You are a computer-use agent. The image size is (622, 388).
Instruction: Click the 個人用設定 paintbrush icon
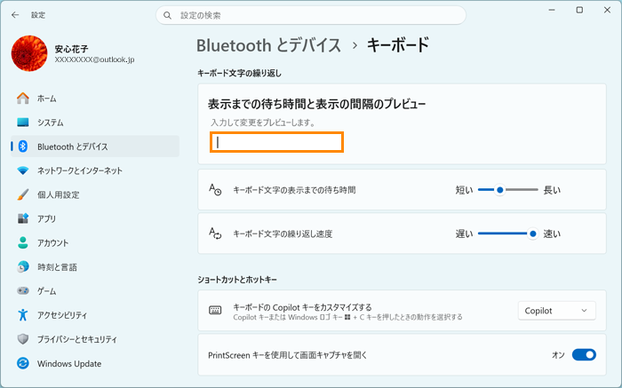point(23,194)
